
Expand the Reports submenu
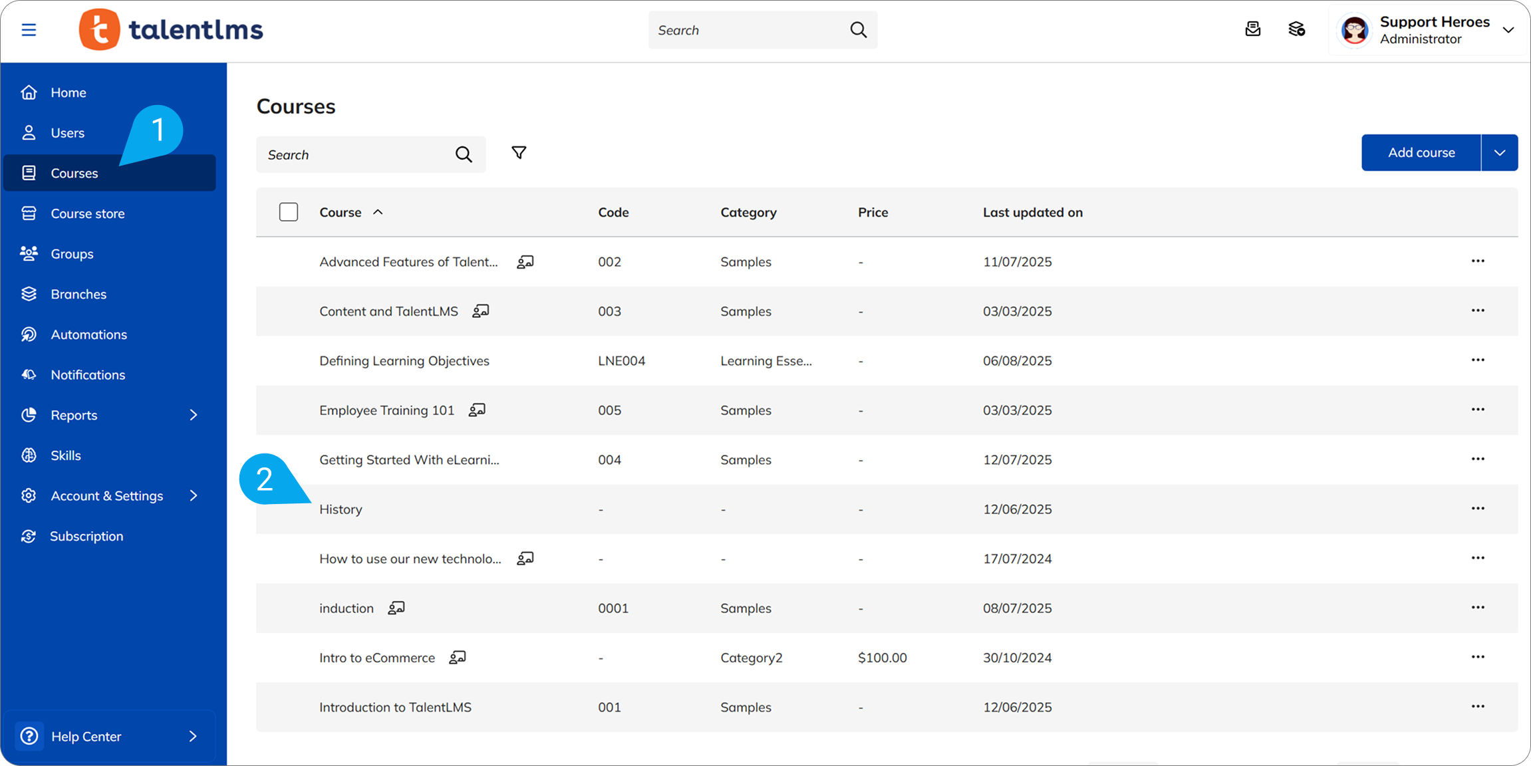pyautogui.click(x=193, y=415)
